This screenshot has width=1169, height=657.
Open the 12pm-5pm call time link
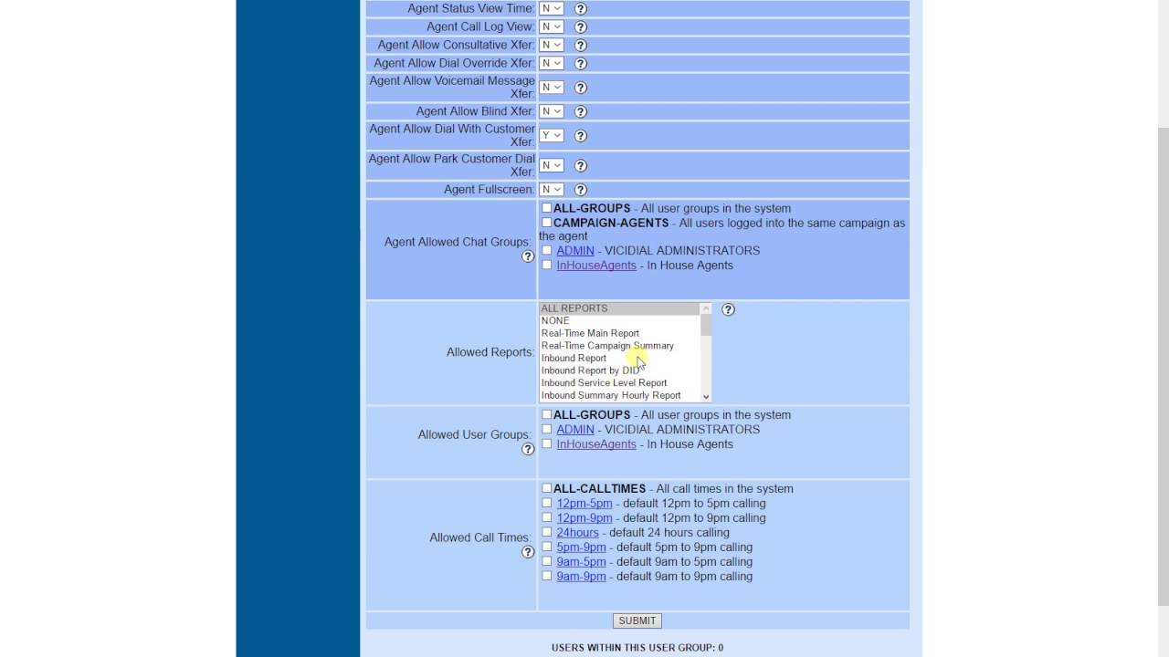click(x=584, y=503)
